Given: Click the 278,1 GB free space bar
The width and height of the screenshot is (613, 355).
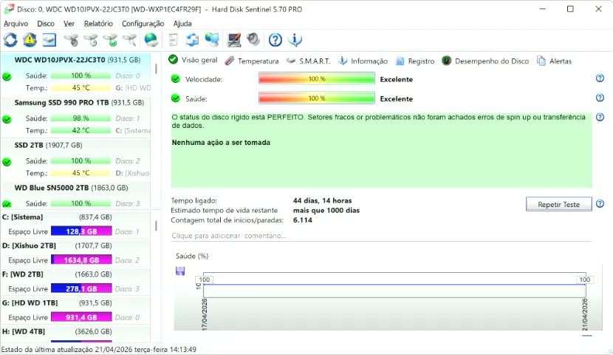Looking at the screenshot, I should click(81, 288).
